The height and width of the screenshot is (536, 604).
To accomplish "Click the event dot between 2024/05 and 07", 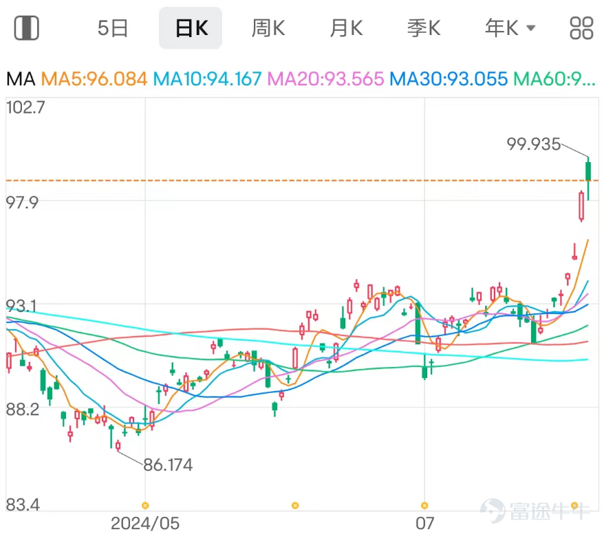I will tap(295, 505).
